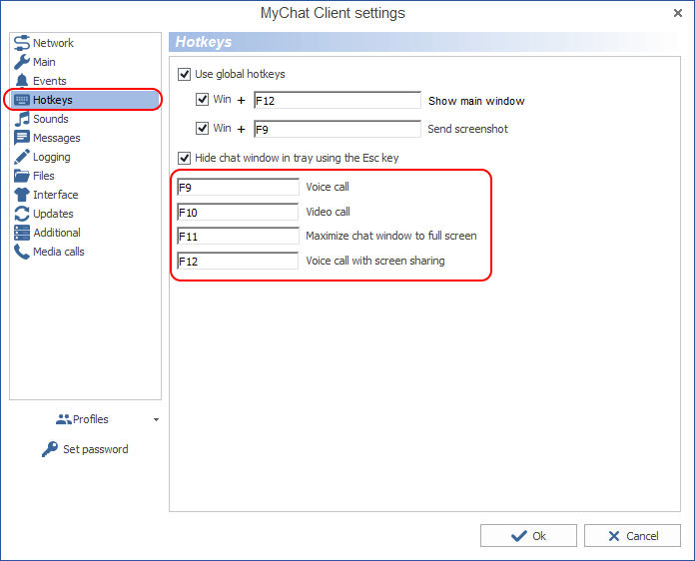Screen dimensions: 695x561
Task: Toggle Win modifier for Send screenshot
Action: click(x=202, y=128)
